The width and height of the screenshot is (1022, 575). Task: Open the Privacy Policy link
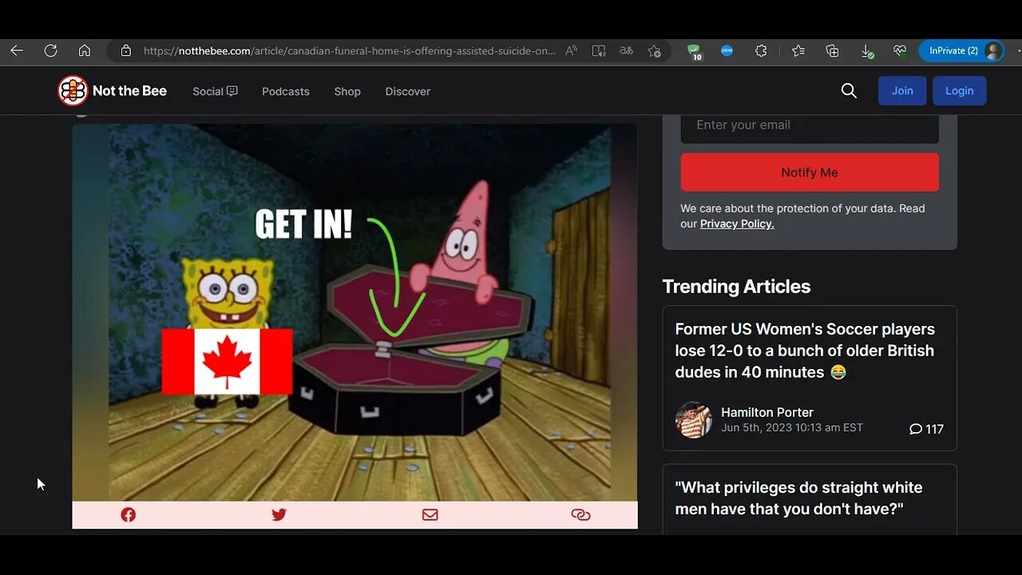pyautogui.click(x=737, y=224)
